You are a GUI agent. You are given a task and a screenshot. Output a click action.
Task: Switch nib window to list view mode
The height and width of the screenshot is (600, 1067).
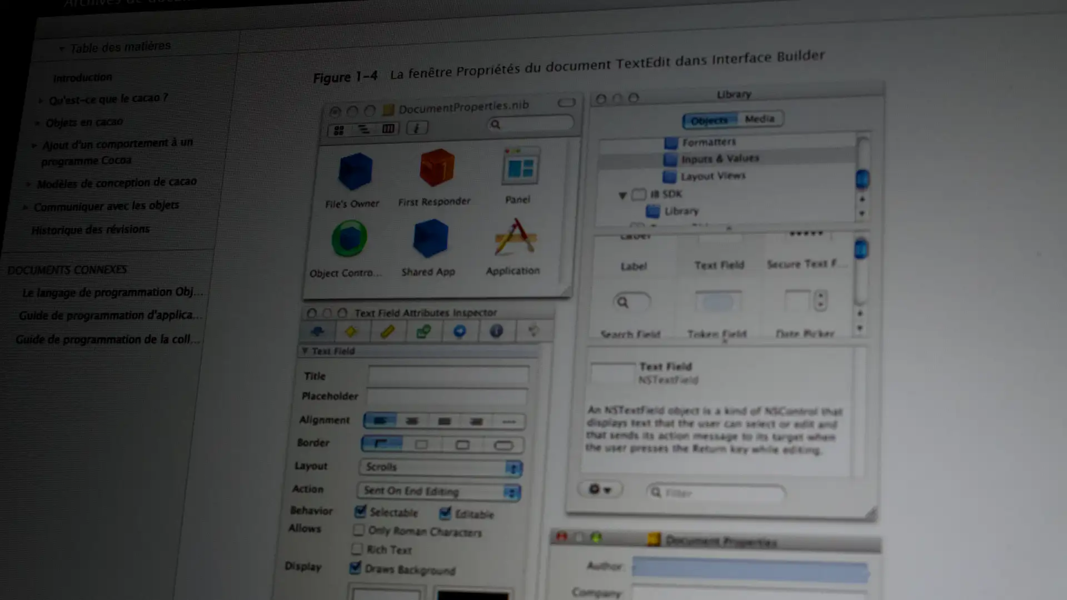tap(363, 129)
